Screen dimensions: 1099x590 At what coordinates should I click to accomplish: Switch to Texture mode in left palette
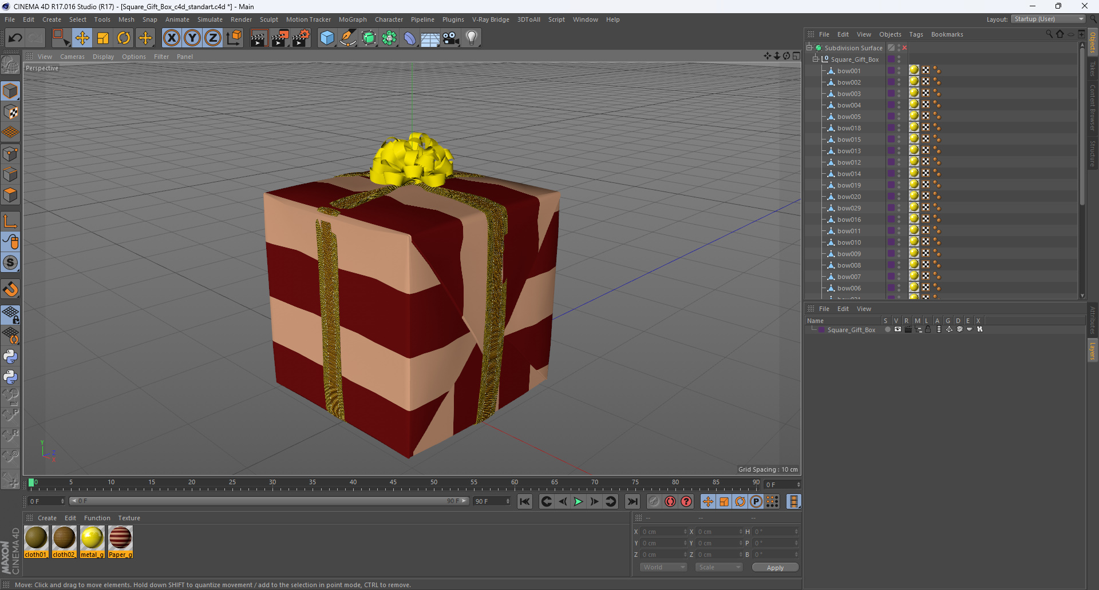[10, 112]
